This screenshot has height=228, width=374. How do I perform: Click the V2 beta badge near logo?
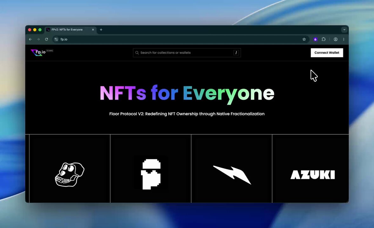pyautogui.click(x=50, y=51)
